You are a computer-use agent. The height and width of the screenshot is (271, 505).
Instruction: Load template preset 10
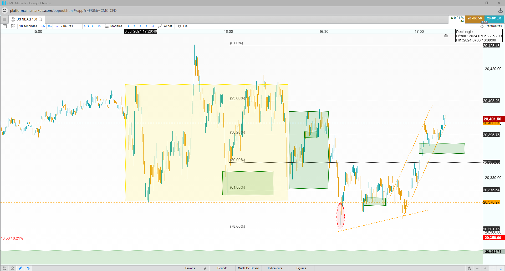point(152,26)
